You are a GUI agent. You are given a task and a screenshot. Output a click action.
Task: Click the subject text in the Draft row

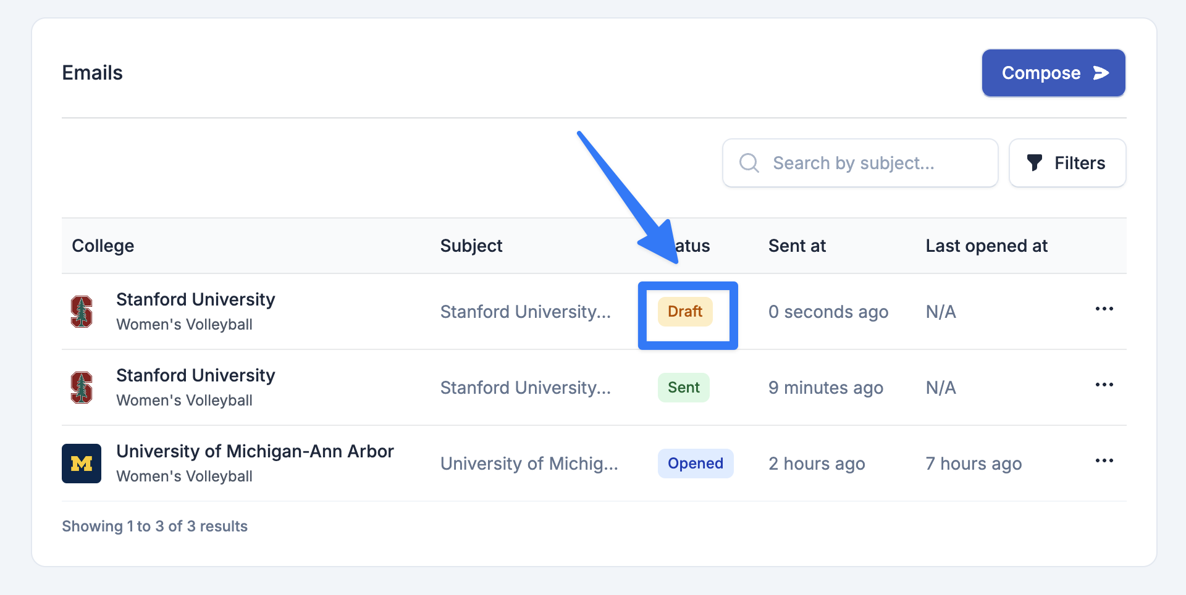coord(526,312)
